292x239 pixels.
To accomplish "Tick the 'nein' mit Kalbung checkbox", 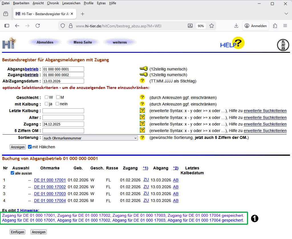I will point(57,104).
